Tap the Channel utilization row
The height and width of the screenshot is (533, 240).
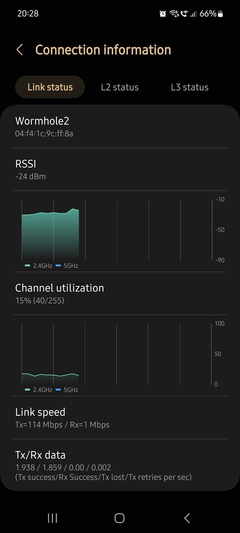pyautogui.click(x=120, y=293)
